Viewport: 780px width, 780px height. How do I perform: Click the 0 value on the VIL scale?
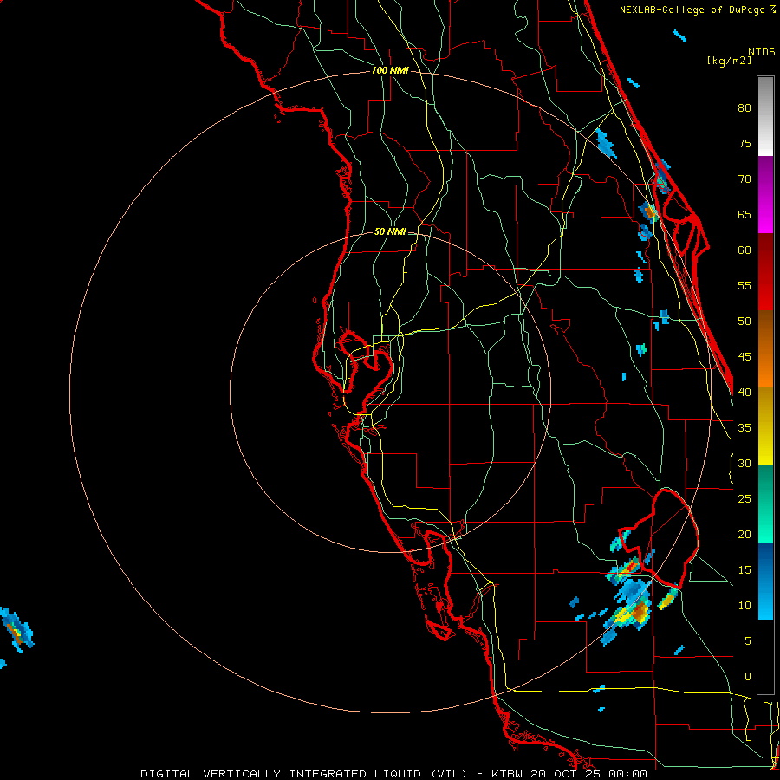coord(748,677)
